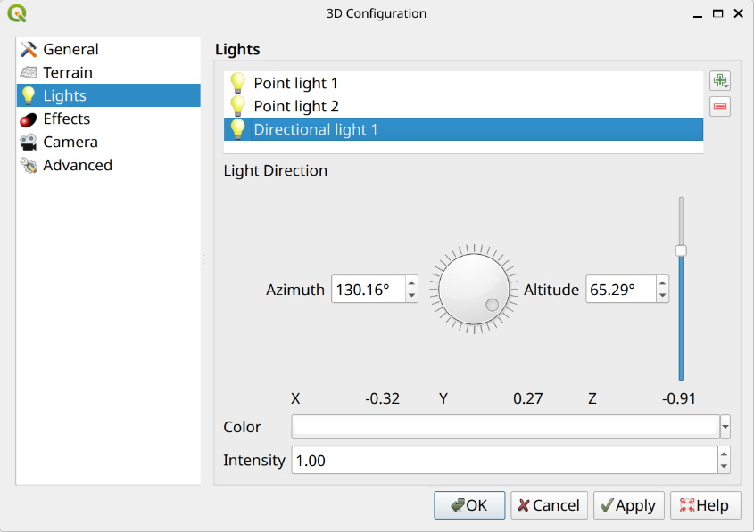
Task: Click the Advanced settings icon in sidebar
Action: (x=29, y=165)
